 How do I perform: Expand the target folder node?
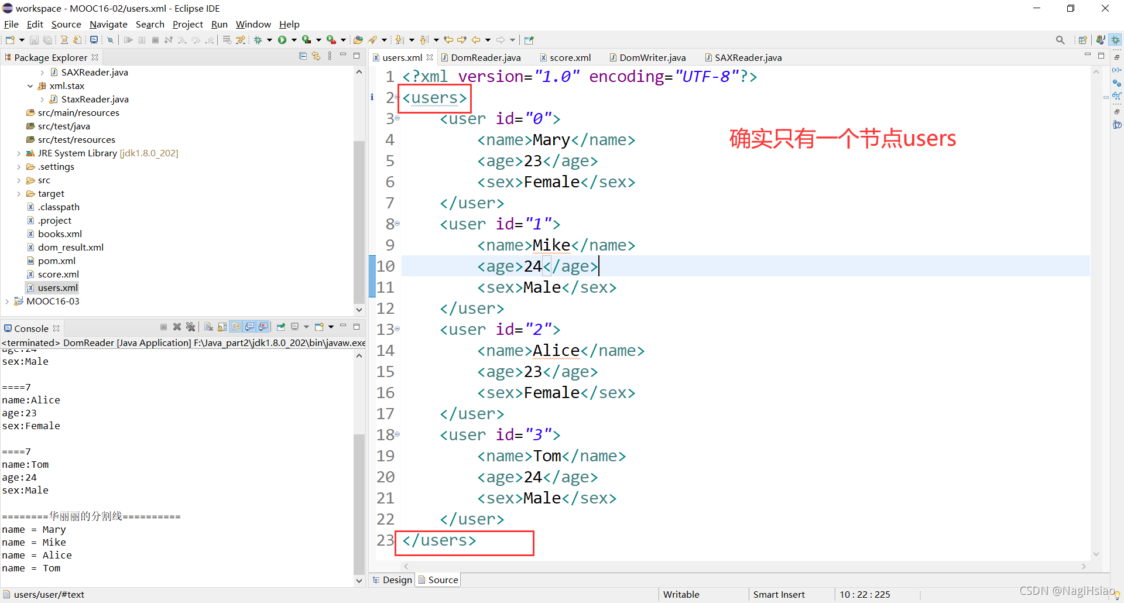[19, 194]
